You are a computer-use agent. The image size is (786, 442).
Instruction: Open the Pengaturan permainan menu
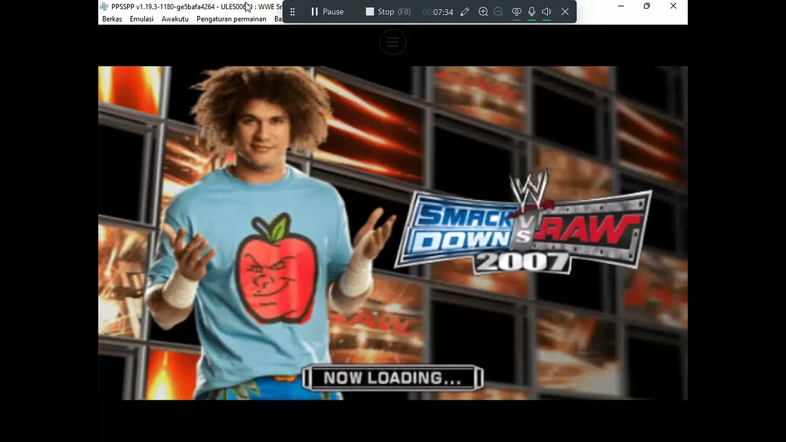pyautogui.click(x=232, y=19)
